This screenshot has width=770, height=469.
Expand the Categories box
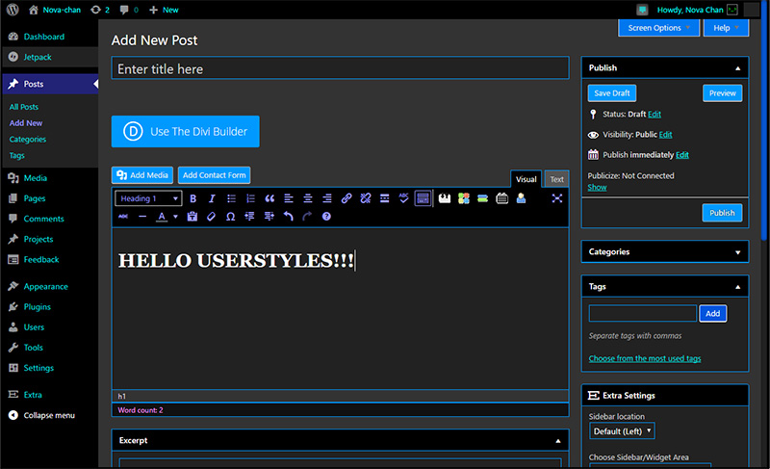click(737, 252)
